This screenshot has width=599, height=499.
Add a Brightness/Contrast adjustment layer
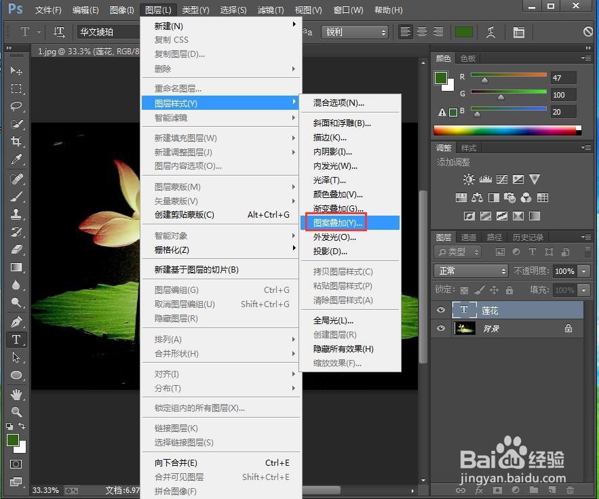pos(469,179)
